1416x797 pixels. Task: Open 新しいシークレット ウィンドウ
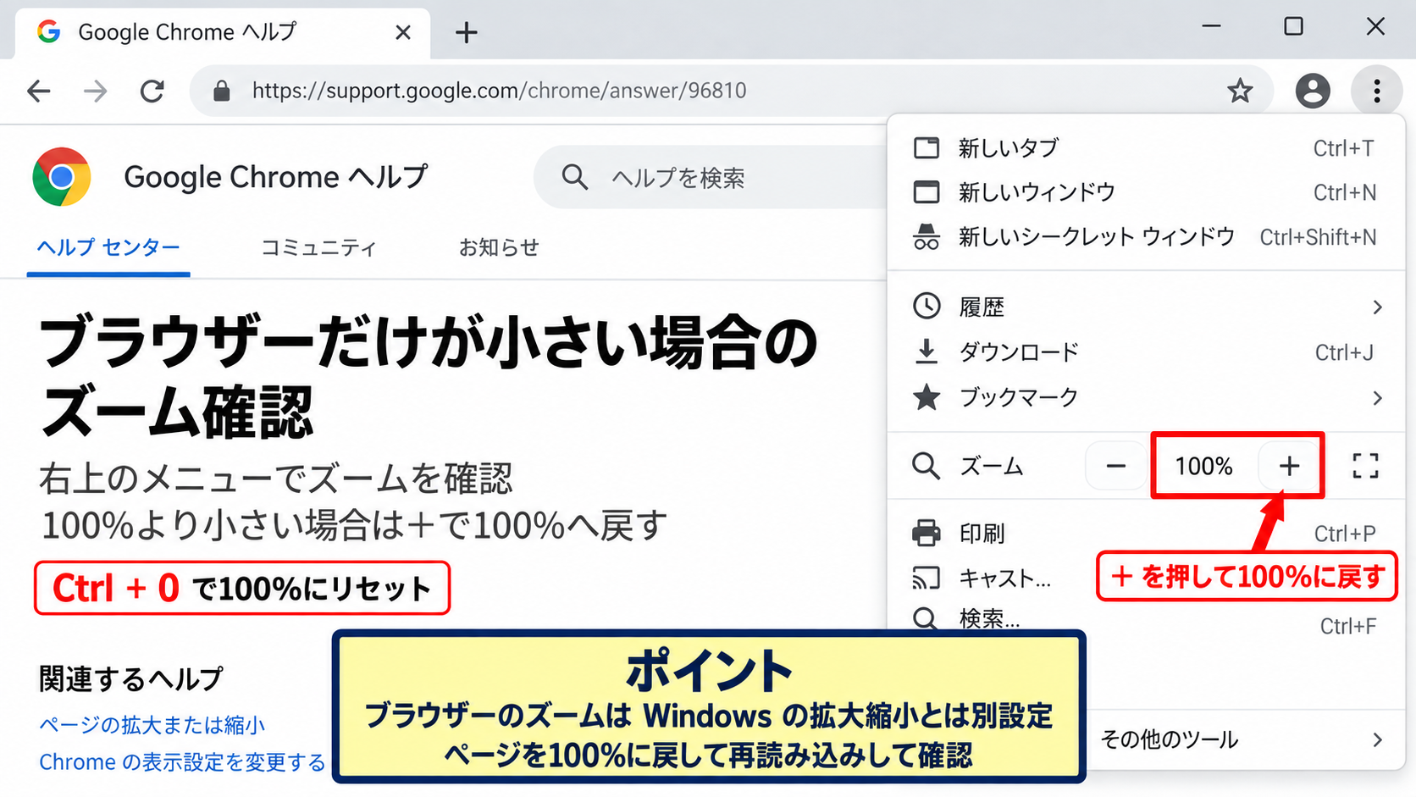[1146, 237]
